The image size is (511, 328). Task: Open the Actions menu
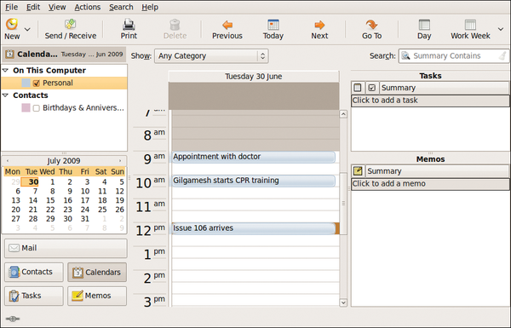click(88, 7)
